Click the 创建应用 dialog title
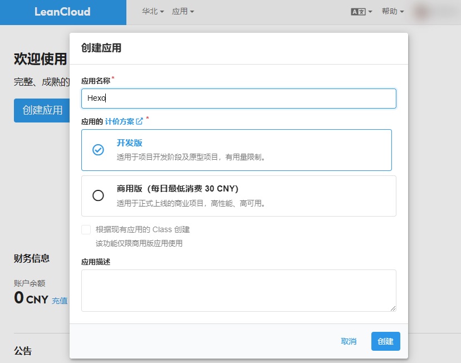The width and height of the screenshot is (461, 363). point(101,48)
